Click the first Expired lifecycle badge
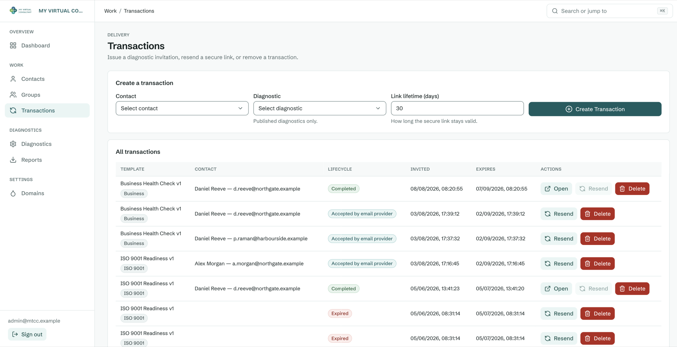677x347 pixels. [340, 313]
